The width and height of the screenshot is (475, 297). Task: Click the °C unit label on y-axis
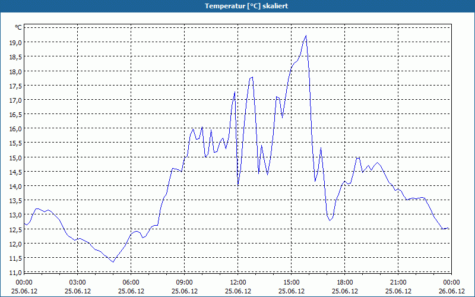tap(18, 27)
